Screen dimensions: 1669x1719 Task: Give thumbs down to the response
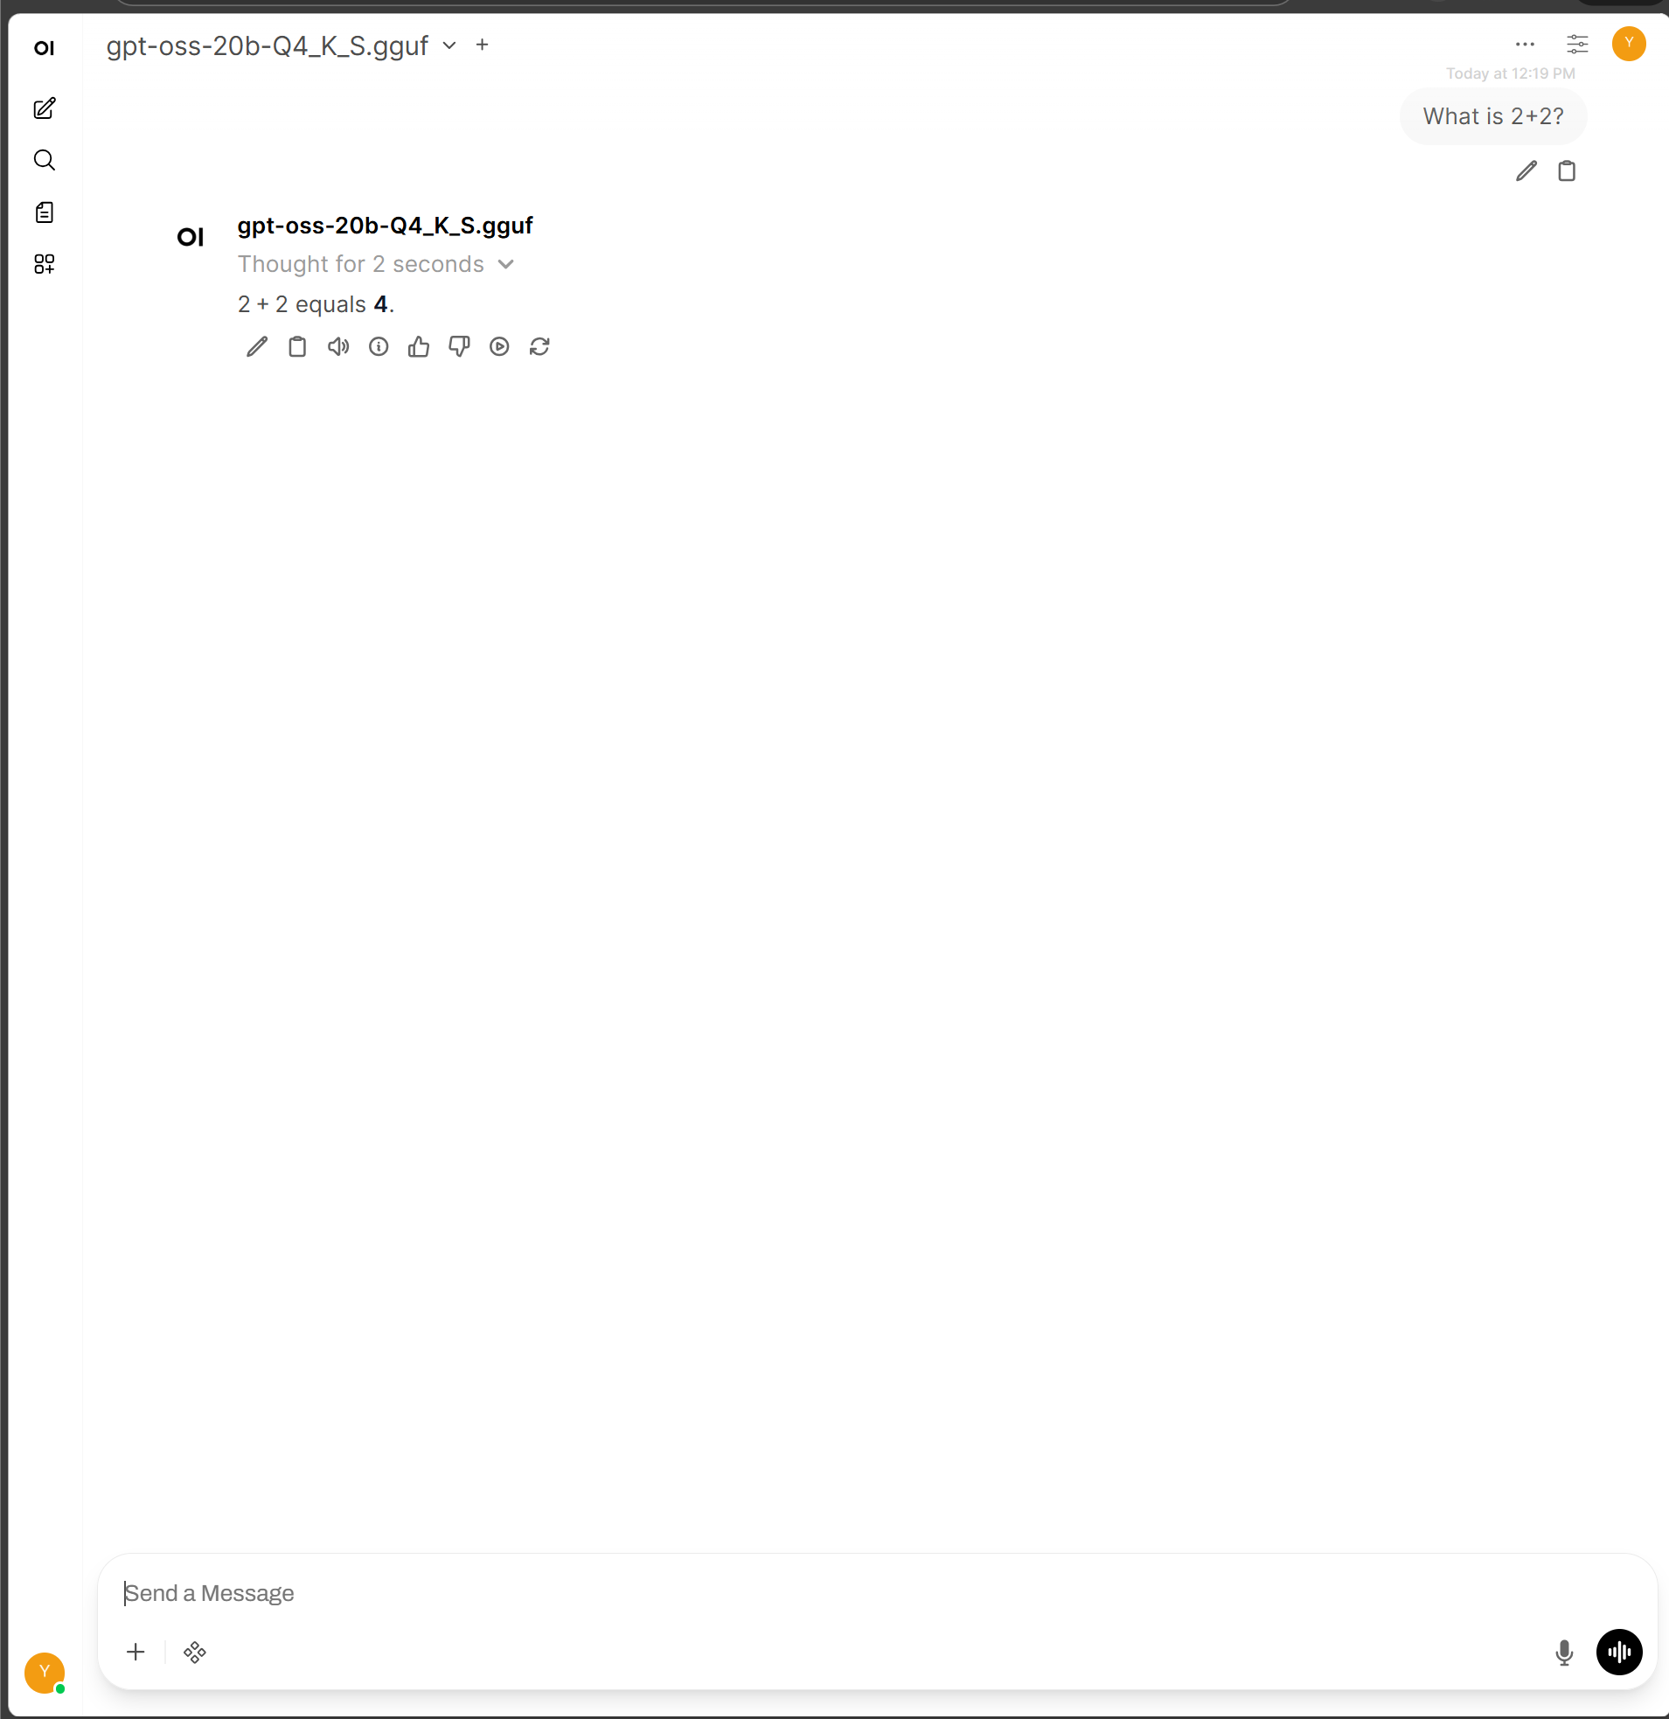coord(459,347)
